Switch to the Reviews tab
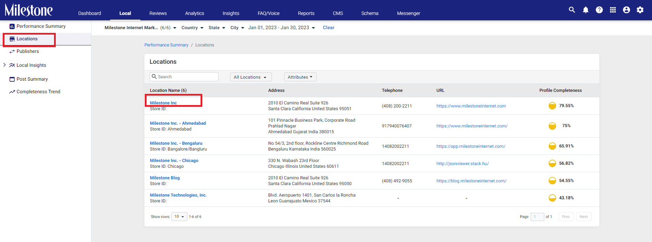The width and height of the screenshot is (652, 242). (158, 13)
